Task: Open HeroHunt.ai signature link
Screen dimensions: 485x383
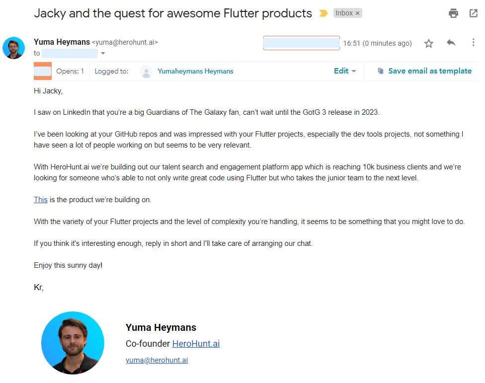Action: point(196,344)
